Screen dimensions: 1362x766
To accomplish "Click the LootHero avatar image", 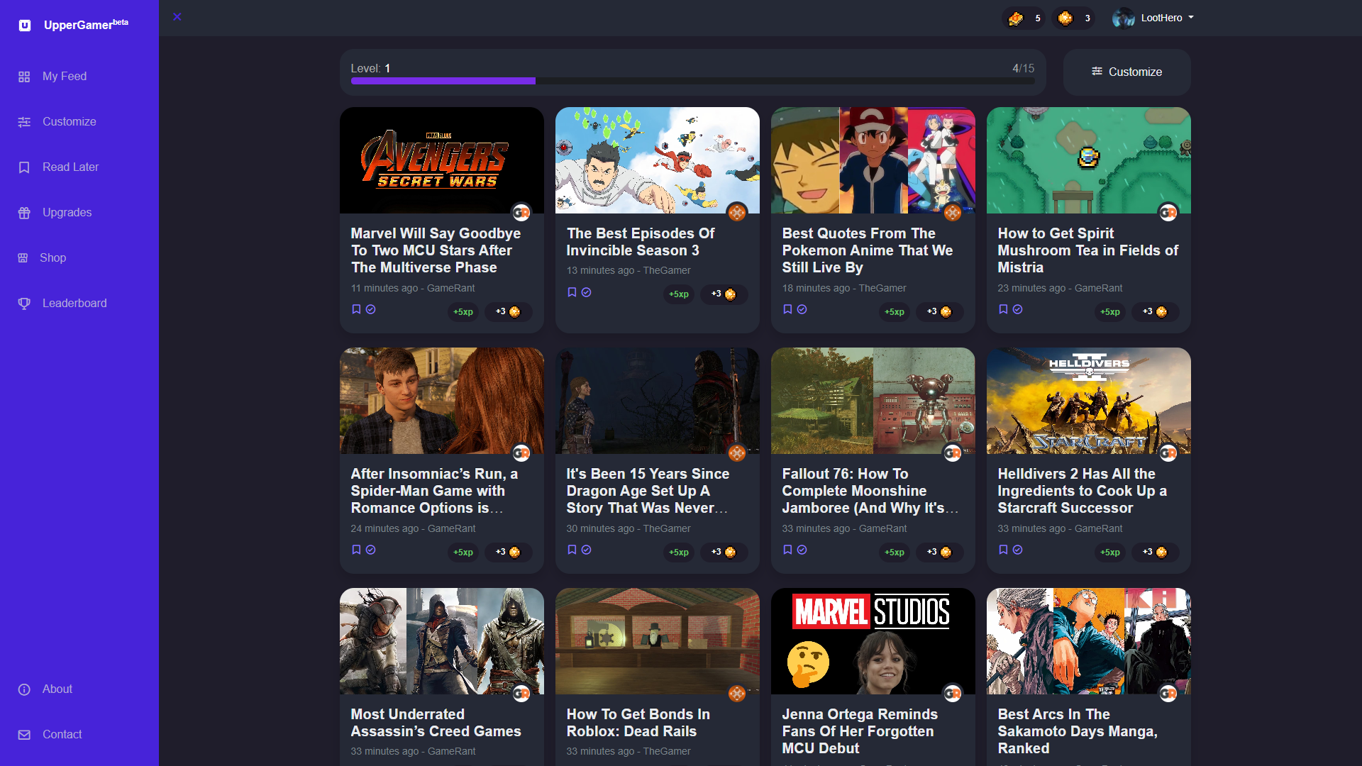I will point(1124,18).
